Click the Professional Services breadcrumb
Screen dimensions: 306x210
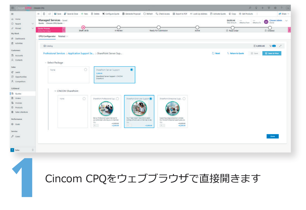54,53
